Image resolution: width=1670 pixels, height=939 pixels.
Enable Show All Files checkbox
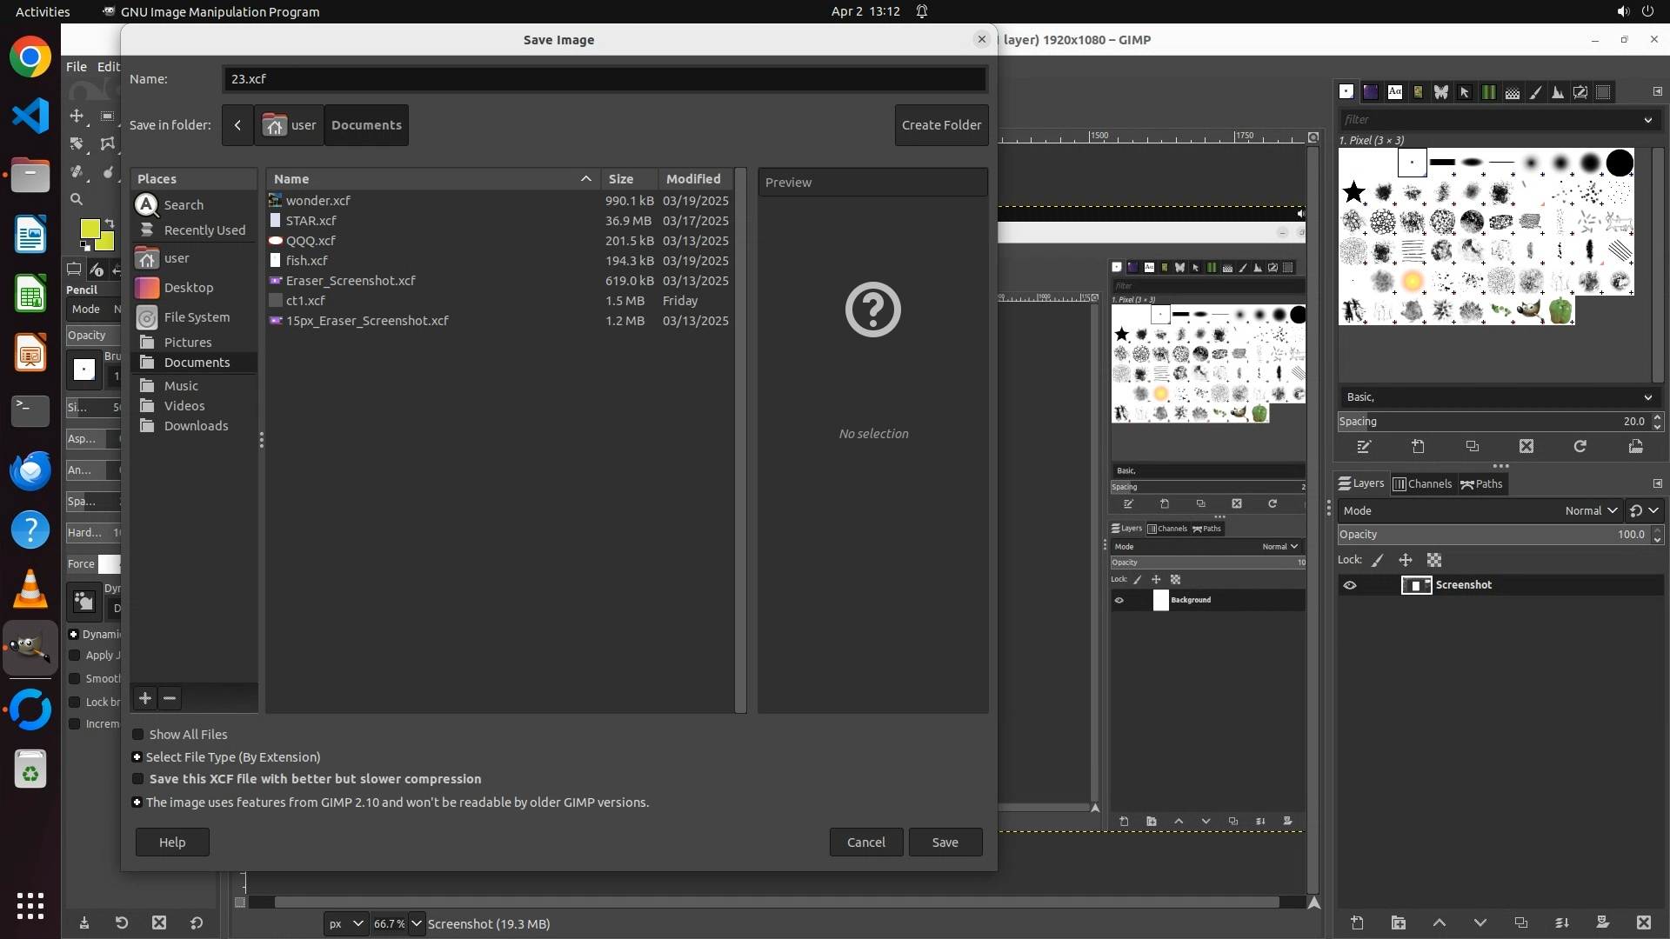137,735
